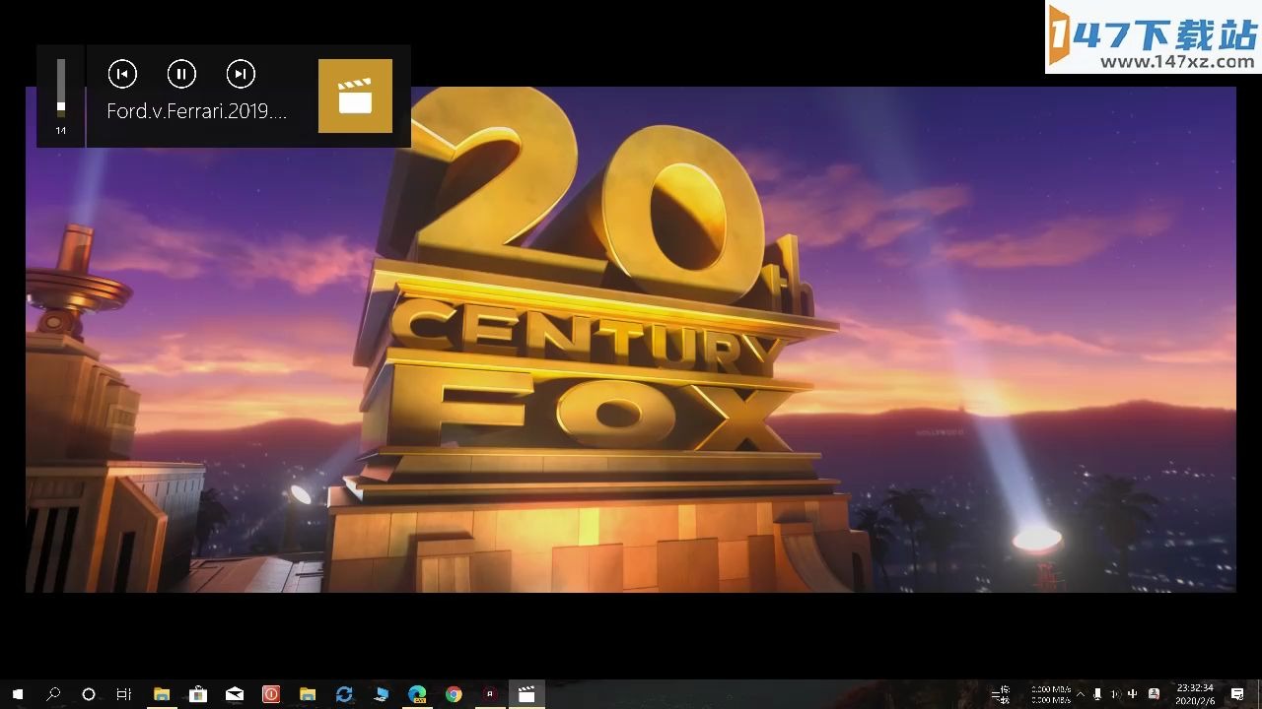
Task: Open folder icon beside the blue sync icon
Action: 308,694
